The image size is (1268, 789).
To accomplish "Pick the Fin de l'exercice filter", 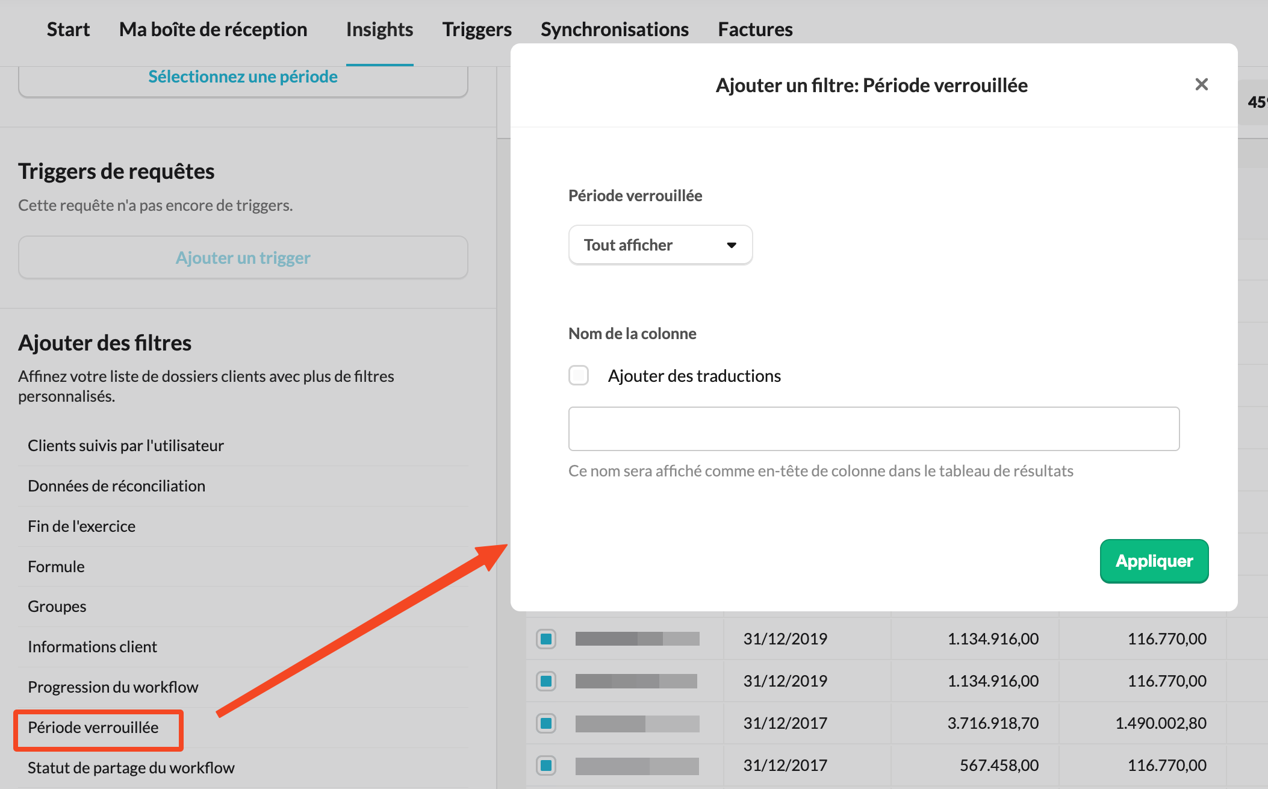I will click(81, 526).
